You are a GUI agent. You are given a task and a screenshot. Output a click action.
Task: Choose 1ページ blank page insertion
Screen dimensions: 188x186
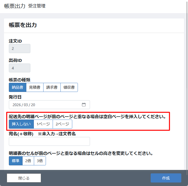(43, 124)
